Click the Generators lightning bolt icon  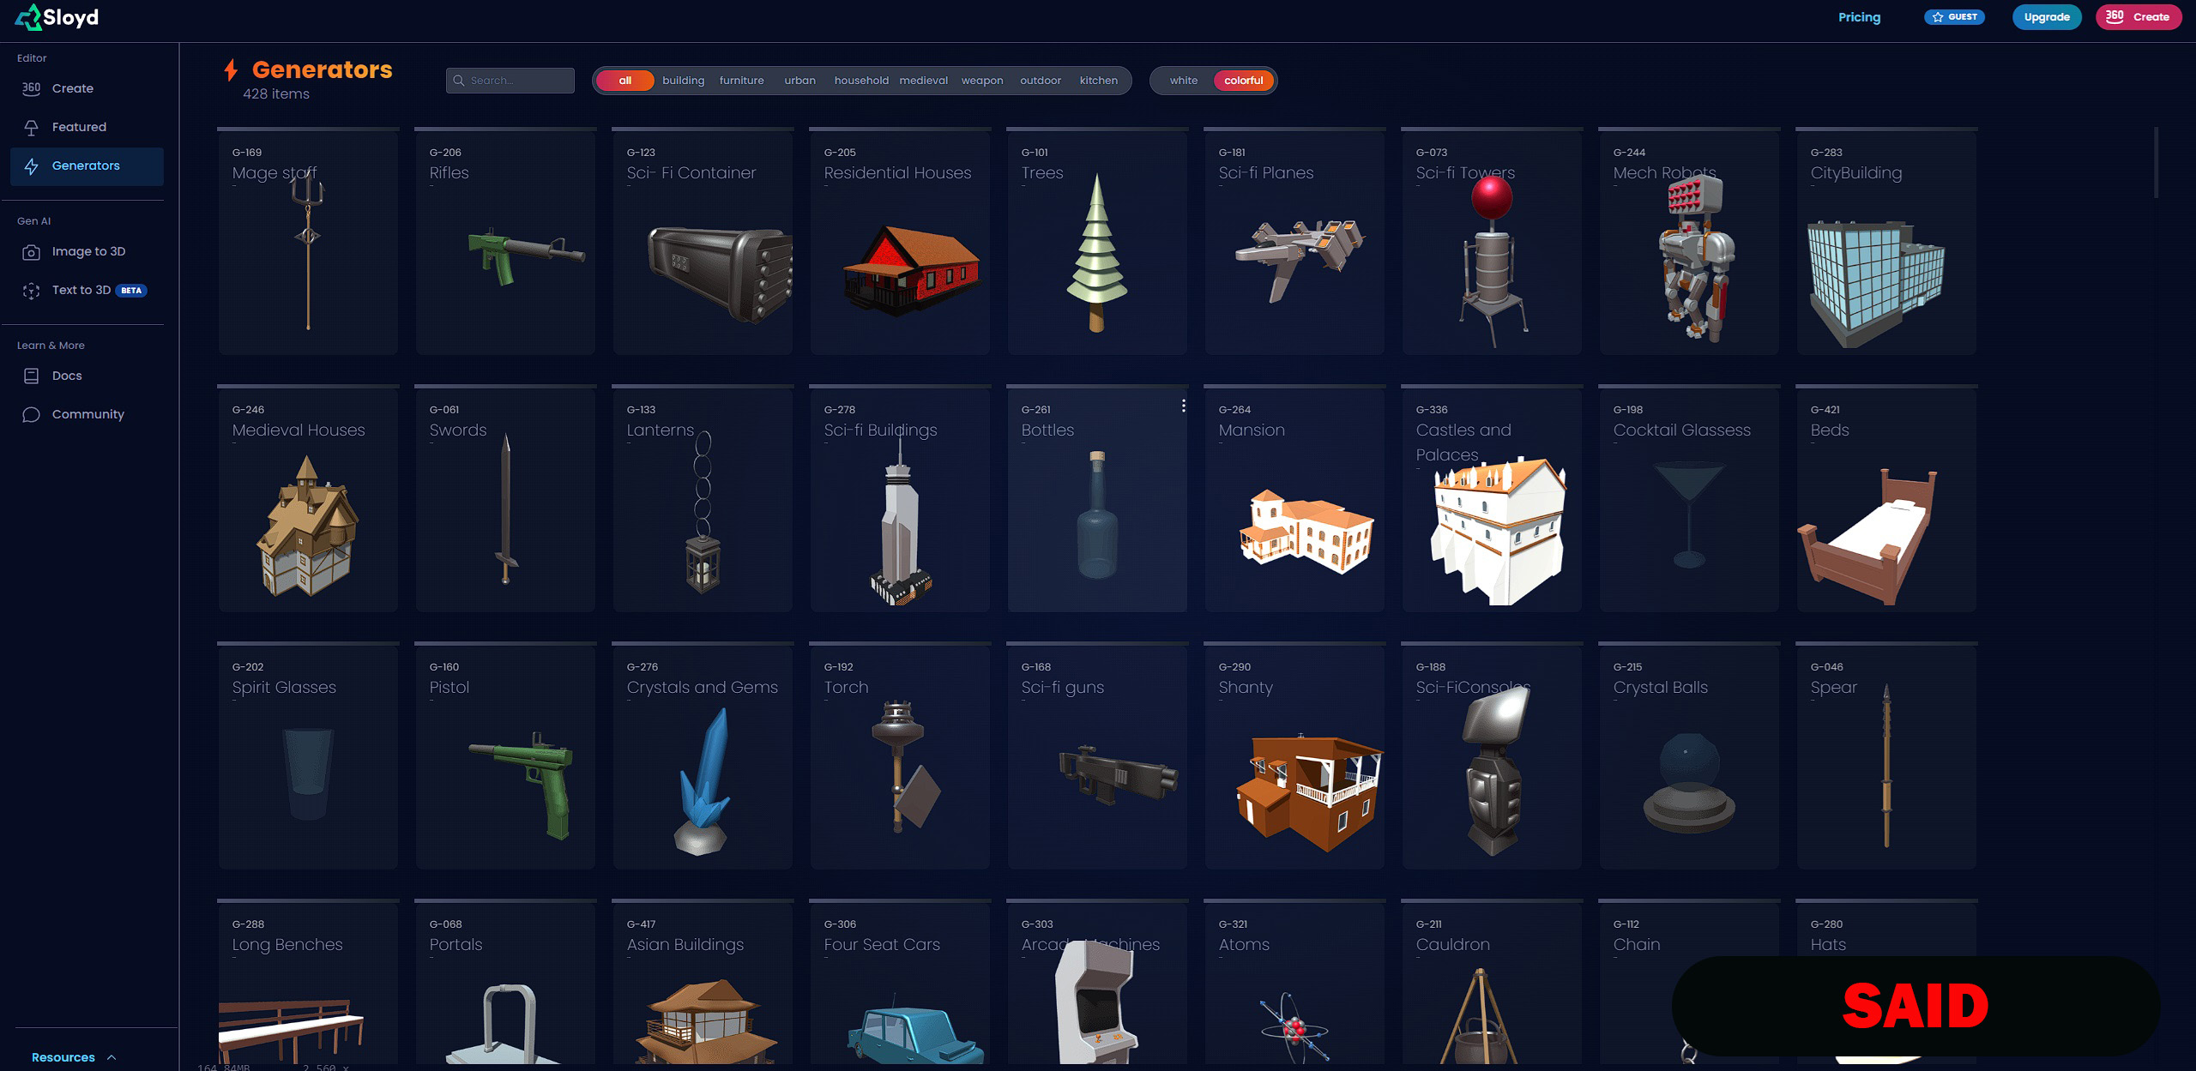(x=32, y=166)
